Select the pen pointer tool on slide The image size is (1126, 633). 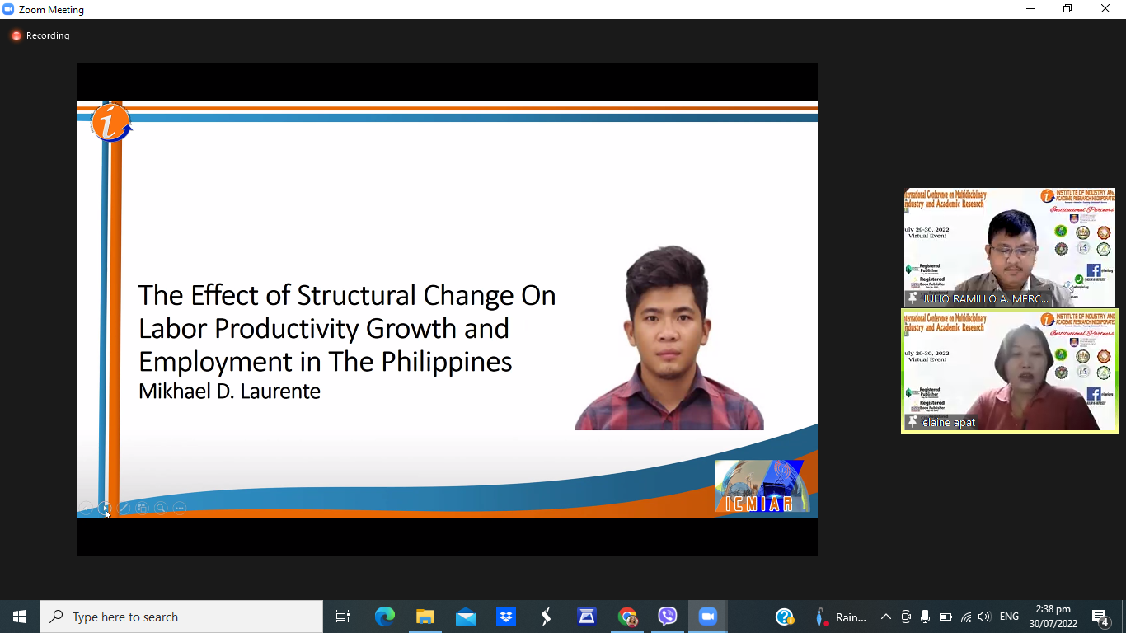point(124,508)
